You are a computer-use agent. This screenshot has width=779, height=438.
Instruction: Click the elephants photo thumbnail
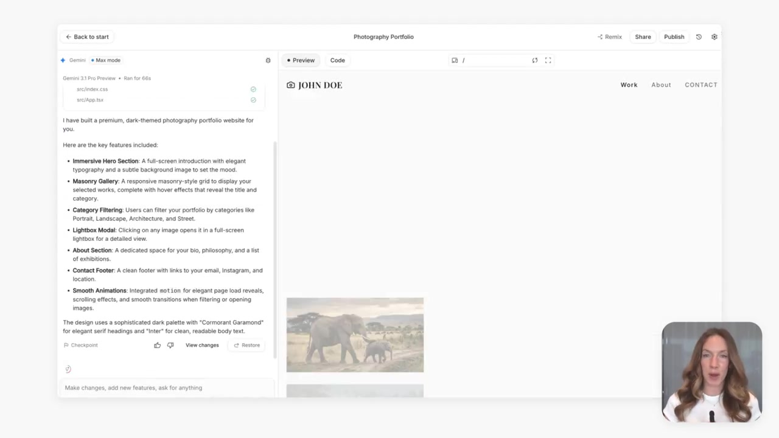(355, 335)
